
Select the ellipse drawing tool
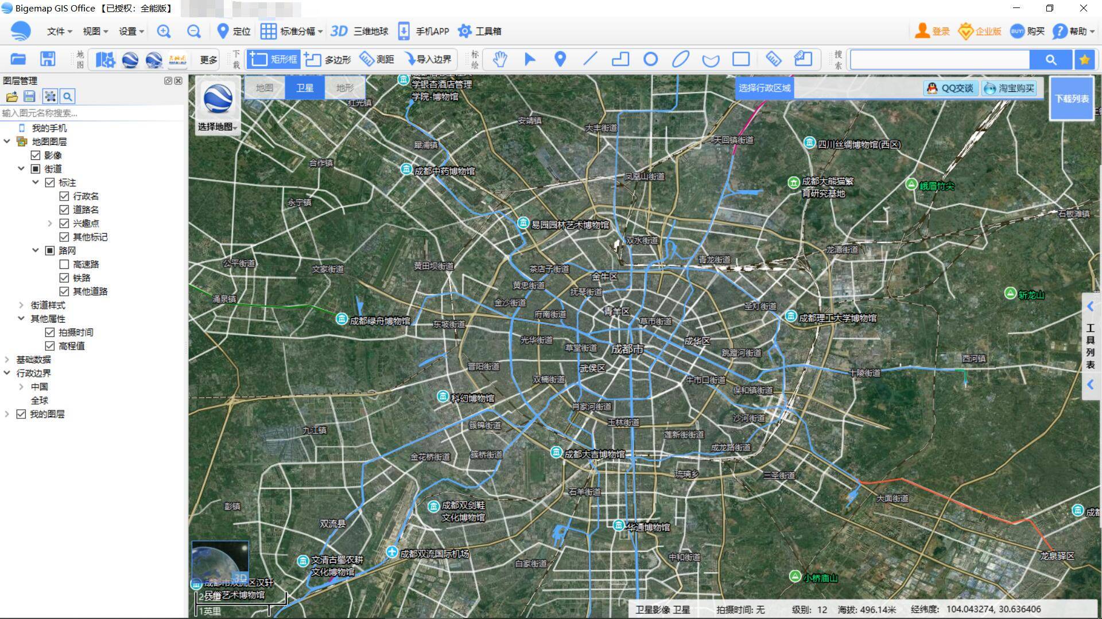[x=681, y=59]
